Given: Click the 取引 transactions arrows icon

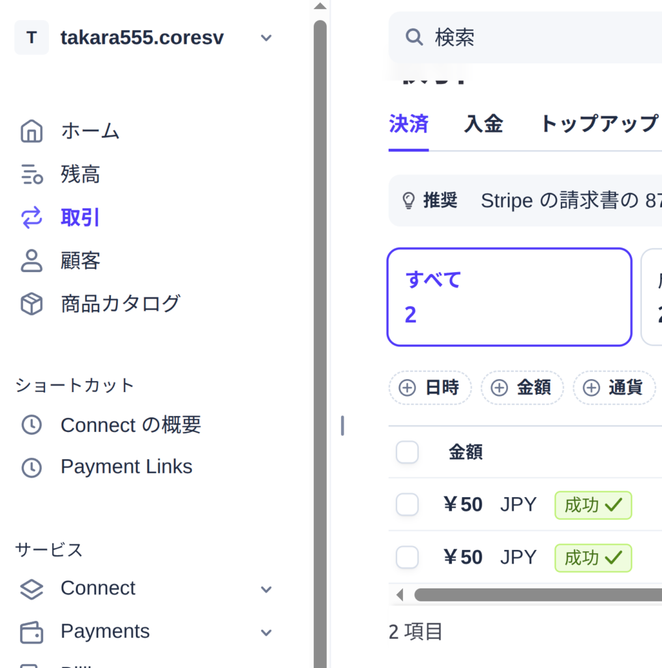Looking at the screenshot, I should (x=31, y=218).
